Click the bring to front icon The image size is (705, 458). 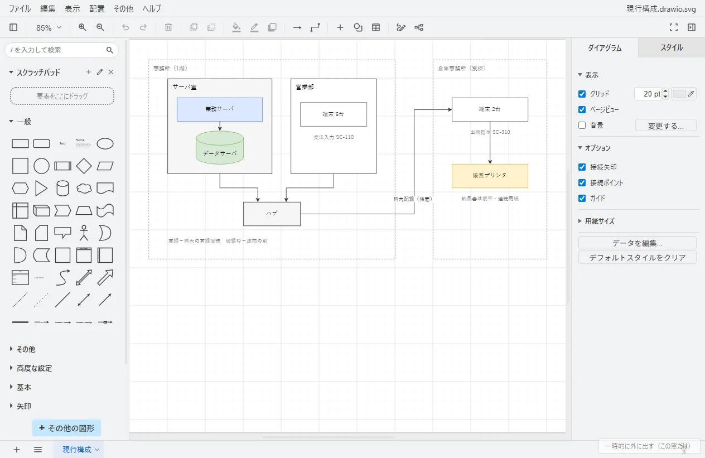point(194,27)
